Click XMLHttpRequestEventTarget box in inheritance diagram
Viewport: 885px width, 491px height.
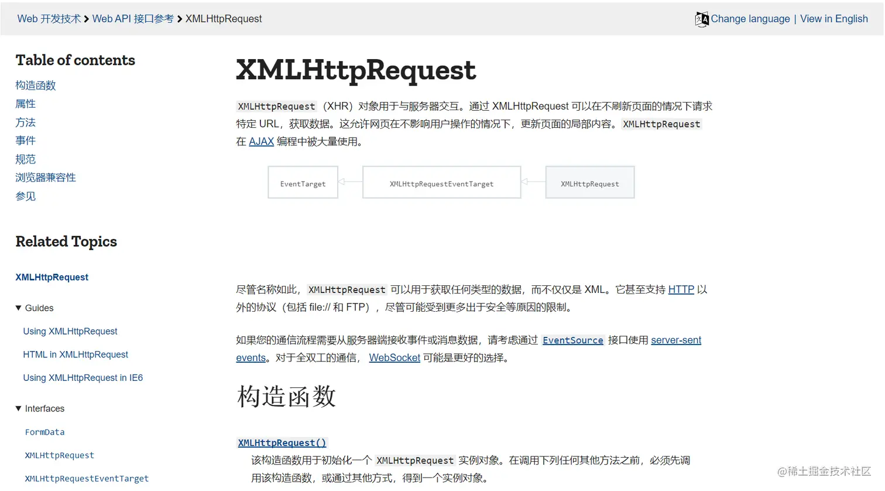(442, 182)
